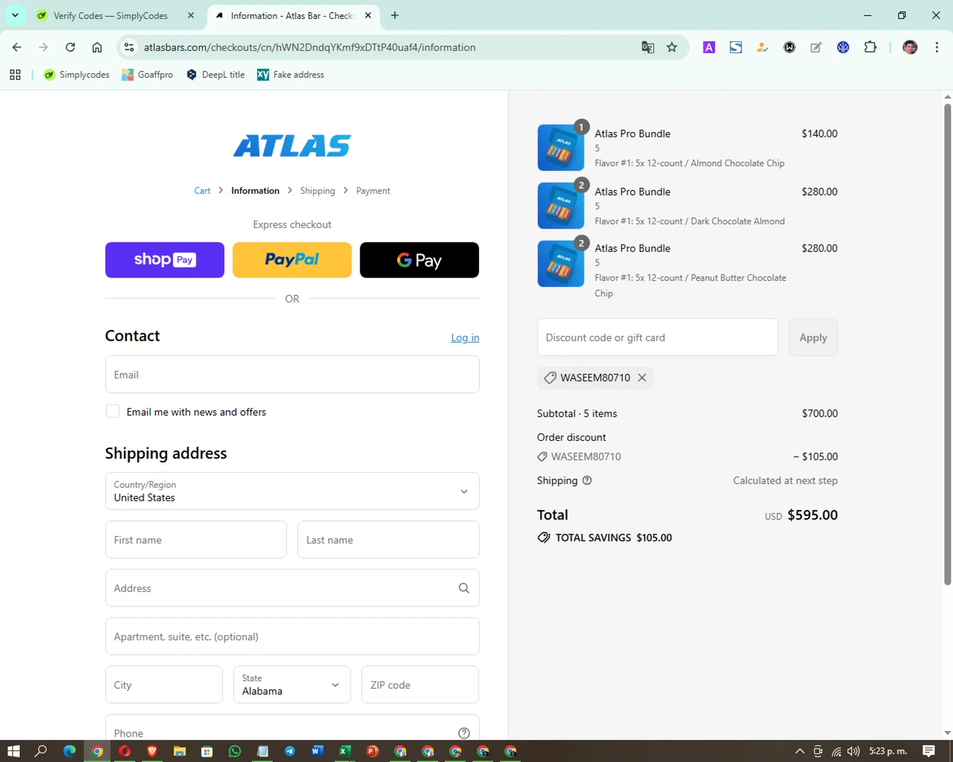Click the Phone field help question mark
Viewport: 953px width, 762px height.
(x=464, y=733)
